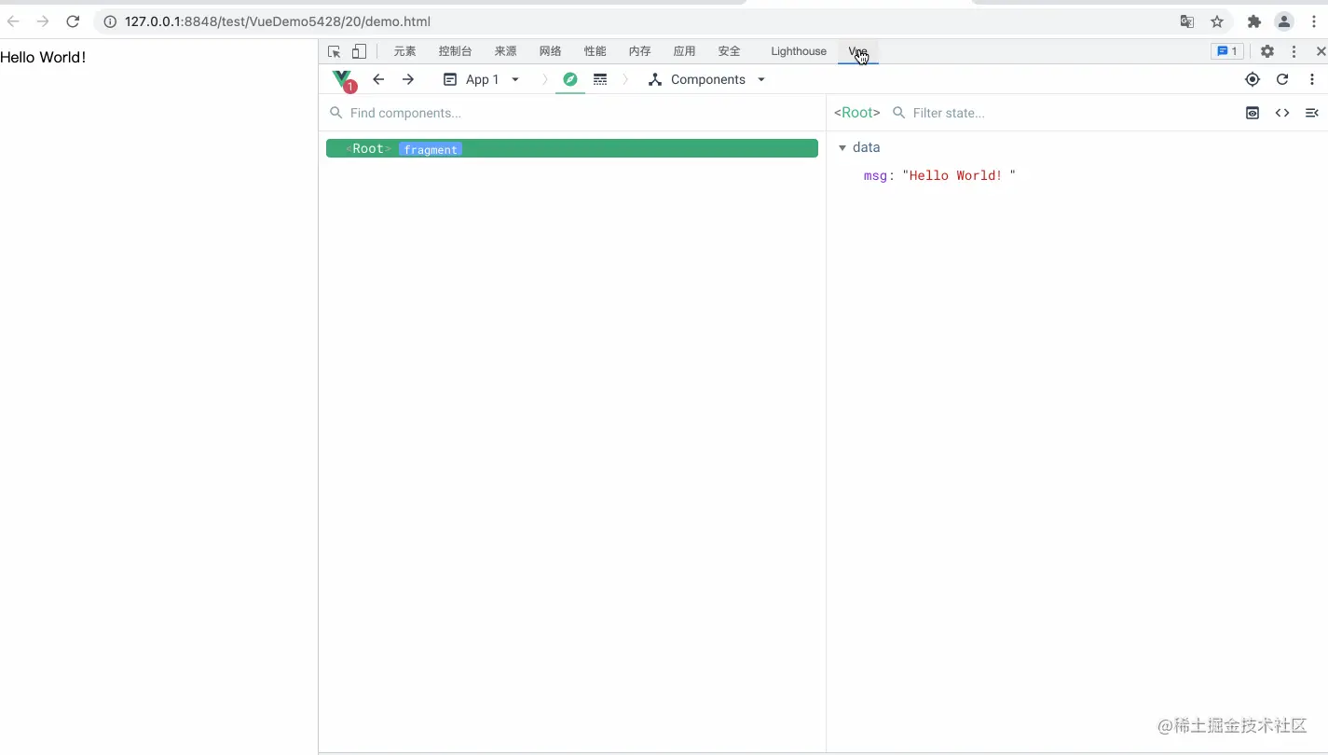Switch to the 性能 tab
Screen dimensions: 1328x755
click(596, 51)
